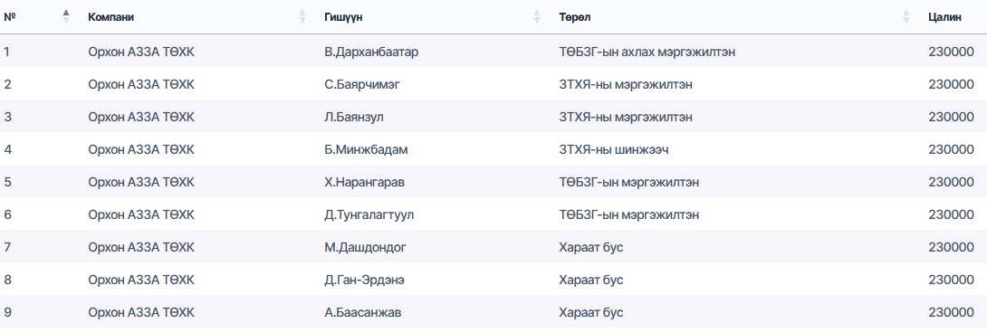Click the sort arrows next to Компани
The width and height of the screenshot is (987, 333).
(x=302, y=17)
